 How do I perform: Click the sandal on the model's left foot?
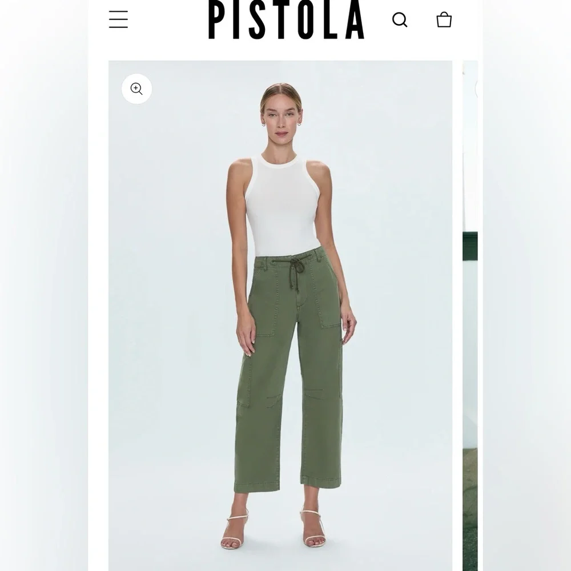click(314, 528)
